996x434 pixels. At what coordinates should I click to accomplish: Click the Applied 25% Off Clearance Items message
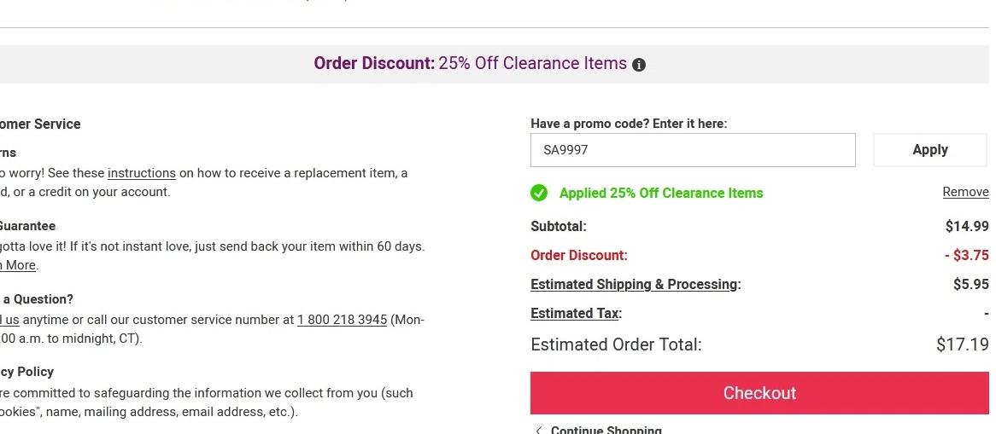pyautogui.click(x=661, y=194)
